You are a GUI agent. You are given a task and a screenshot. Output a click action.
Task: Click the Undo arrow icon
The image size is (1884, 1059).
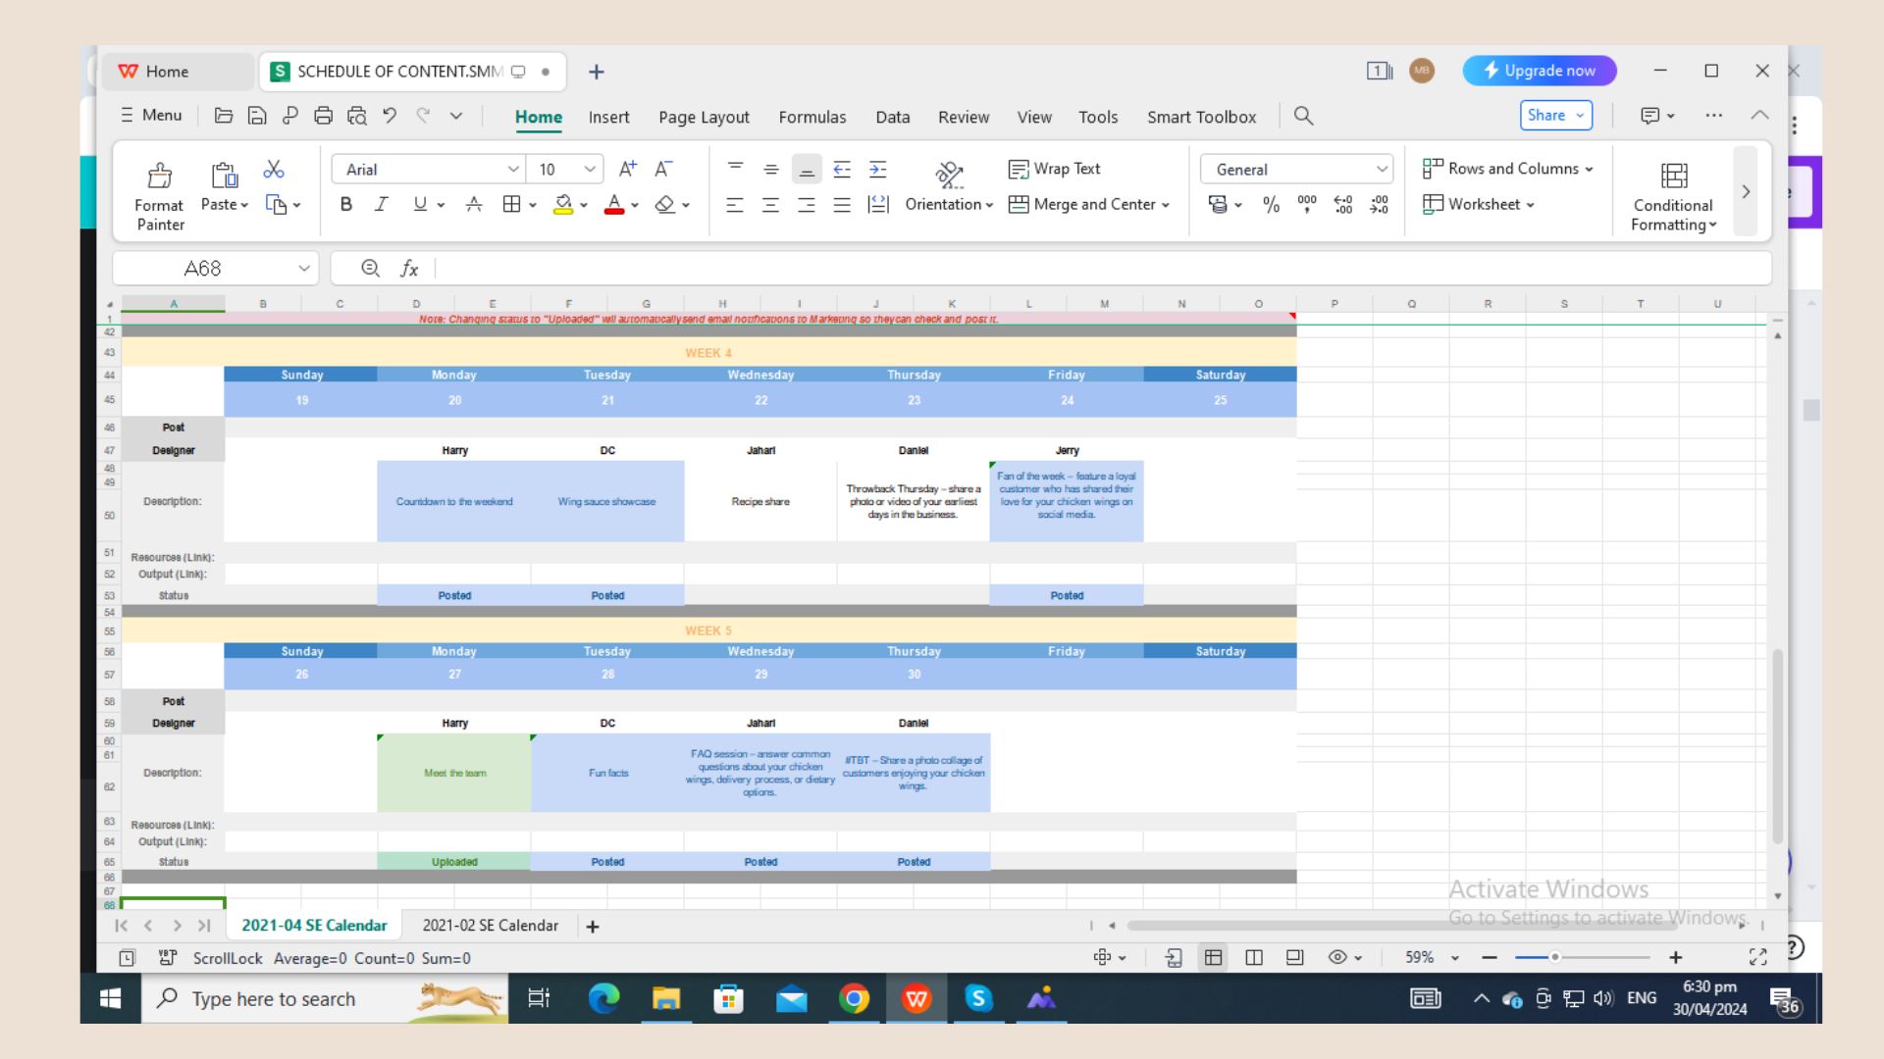[390, 116]
